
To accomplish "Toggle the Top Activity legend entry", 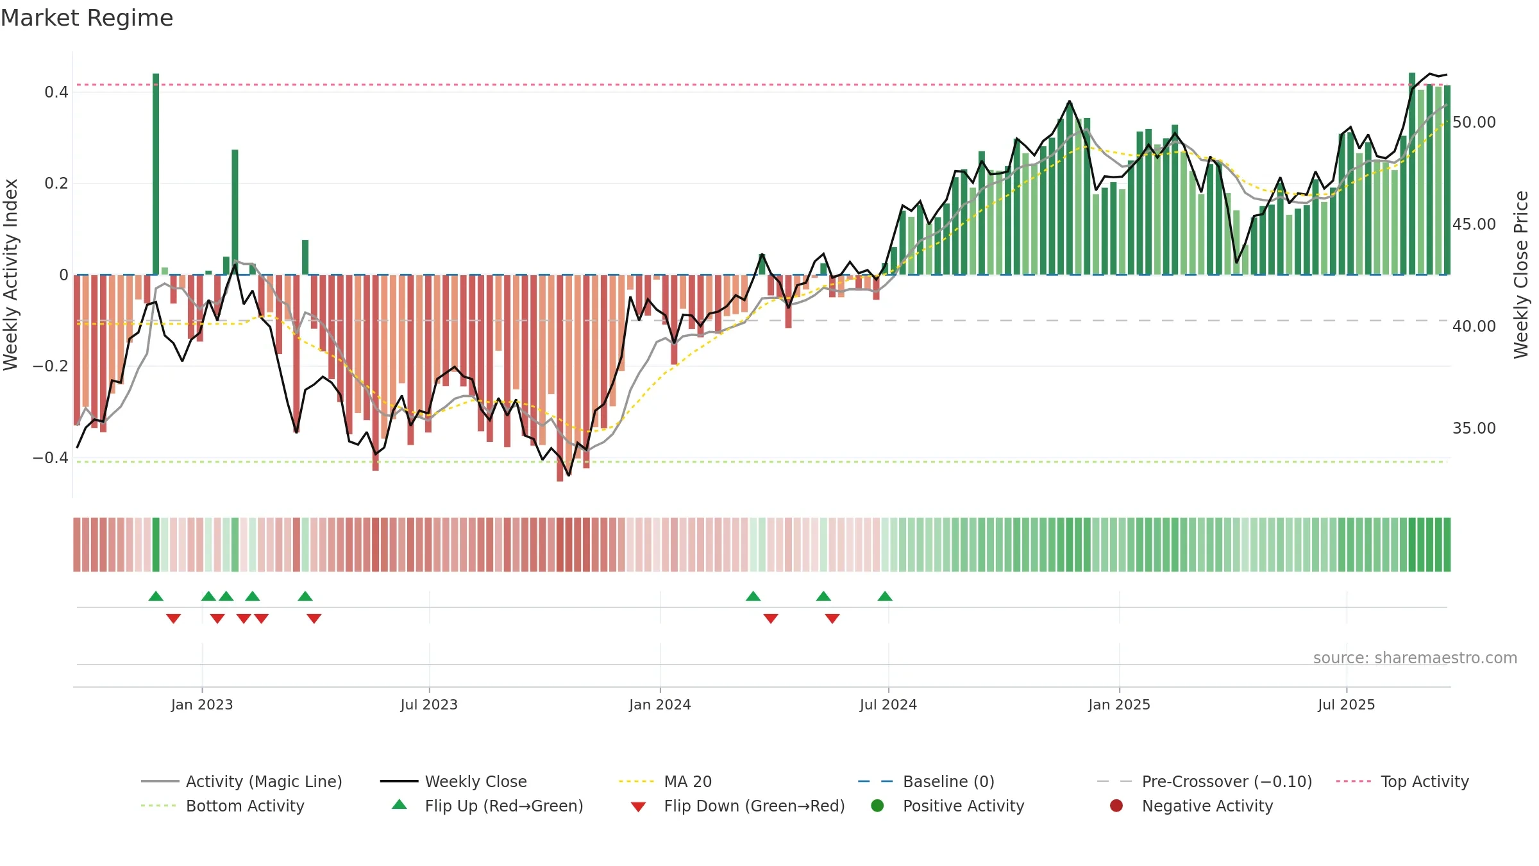I will click(x=1402, y=781).
